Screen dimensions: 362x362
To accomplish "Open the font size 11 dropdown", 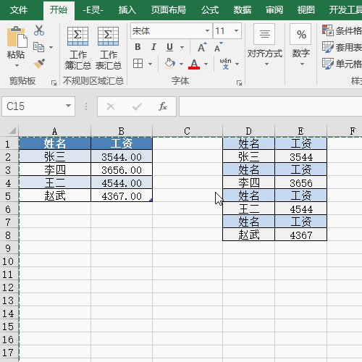I will [x=236, y=30].
